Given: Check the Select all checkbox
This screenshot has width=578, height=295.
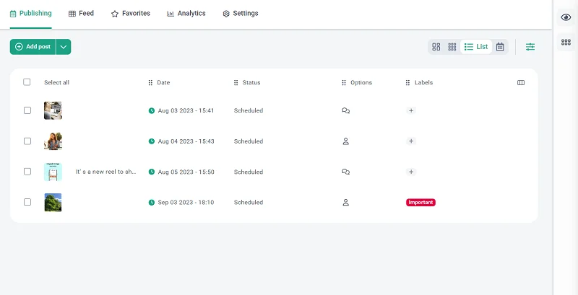Looking at the screenshot, I should coord(27,82).
